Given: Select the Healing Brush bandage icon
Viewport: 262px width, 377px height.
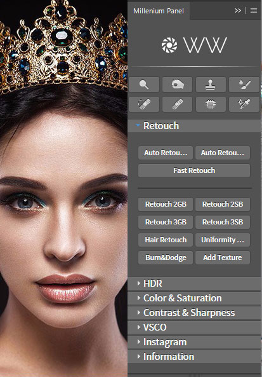Looking at the screenshot, I should (x=177, y=104).
